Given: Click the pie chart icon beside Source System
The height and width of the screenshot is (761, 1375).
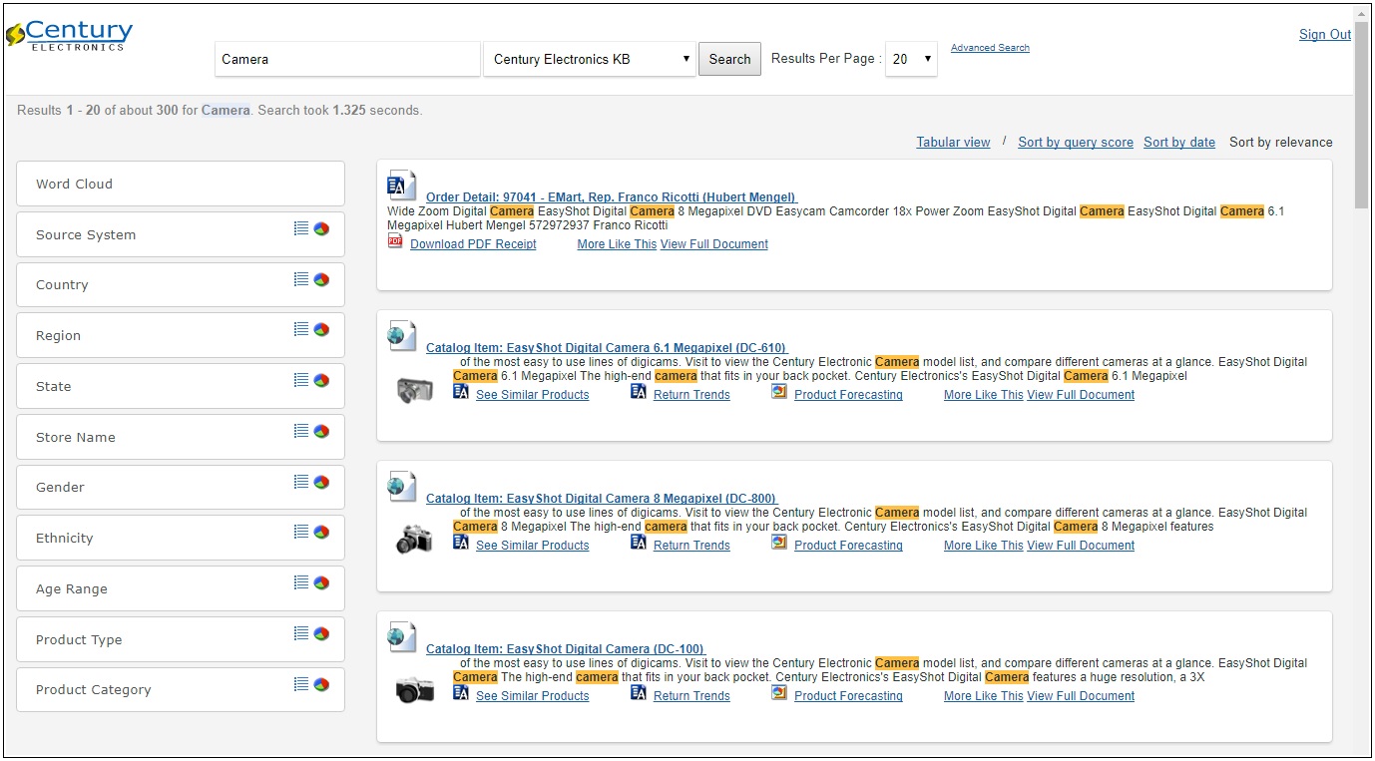Looking at the screenshot, I should click(x=321, y=228).
